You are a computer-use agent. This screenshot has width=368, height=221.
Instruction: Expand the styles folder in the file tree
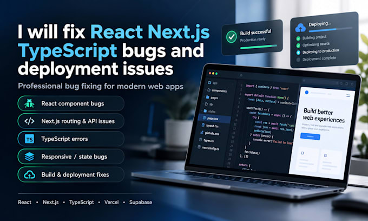209,112
